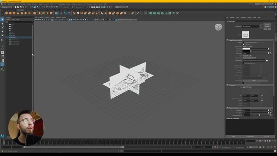Open the Workspace dropdown at top right
Viewport: 277px width, 156px height.
[264, 4]
